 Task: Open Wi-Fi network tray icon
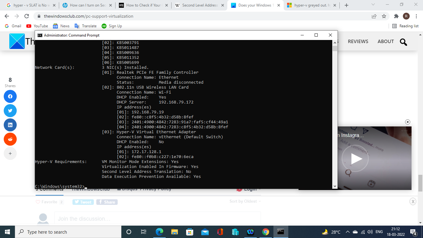(363, 232)
